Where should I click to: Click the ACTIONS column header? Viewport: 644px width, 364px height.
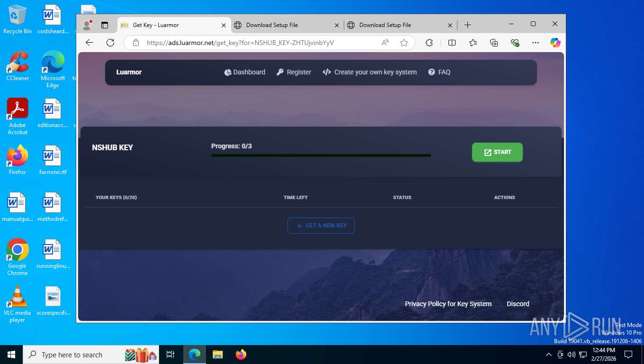pyautogui.click(x=504, y=197)
